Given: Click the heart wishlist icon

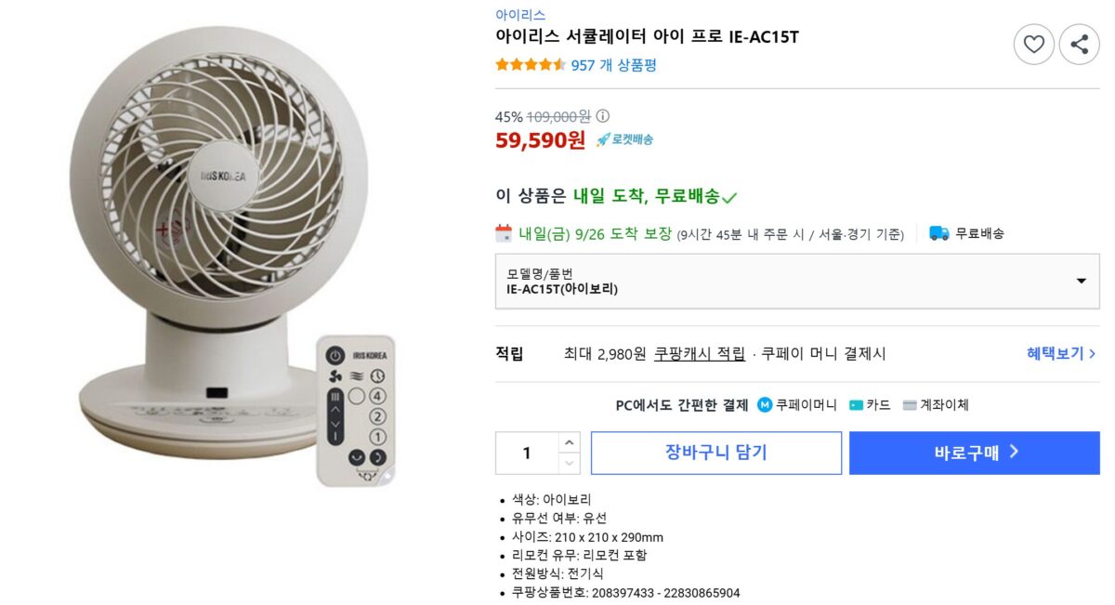Looking at the screenshot, I should (1033, 44).
